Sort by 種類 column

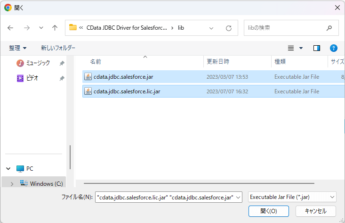click(x=280, y=61)
